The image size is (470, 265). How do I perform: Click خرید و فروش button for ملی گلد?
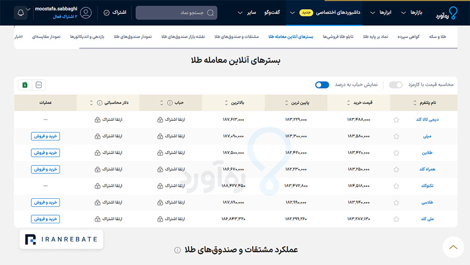(x=45, y=219)
